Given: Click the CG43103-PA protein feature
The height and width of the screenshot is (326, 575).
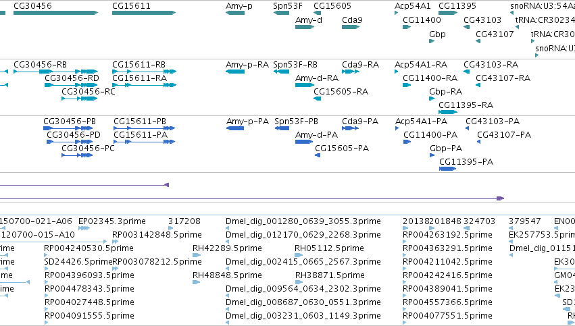Looking at the screenshot, I should pos(467,128).
